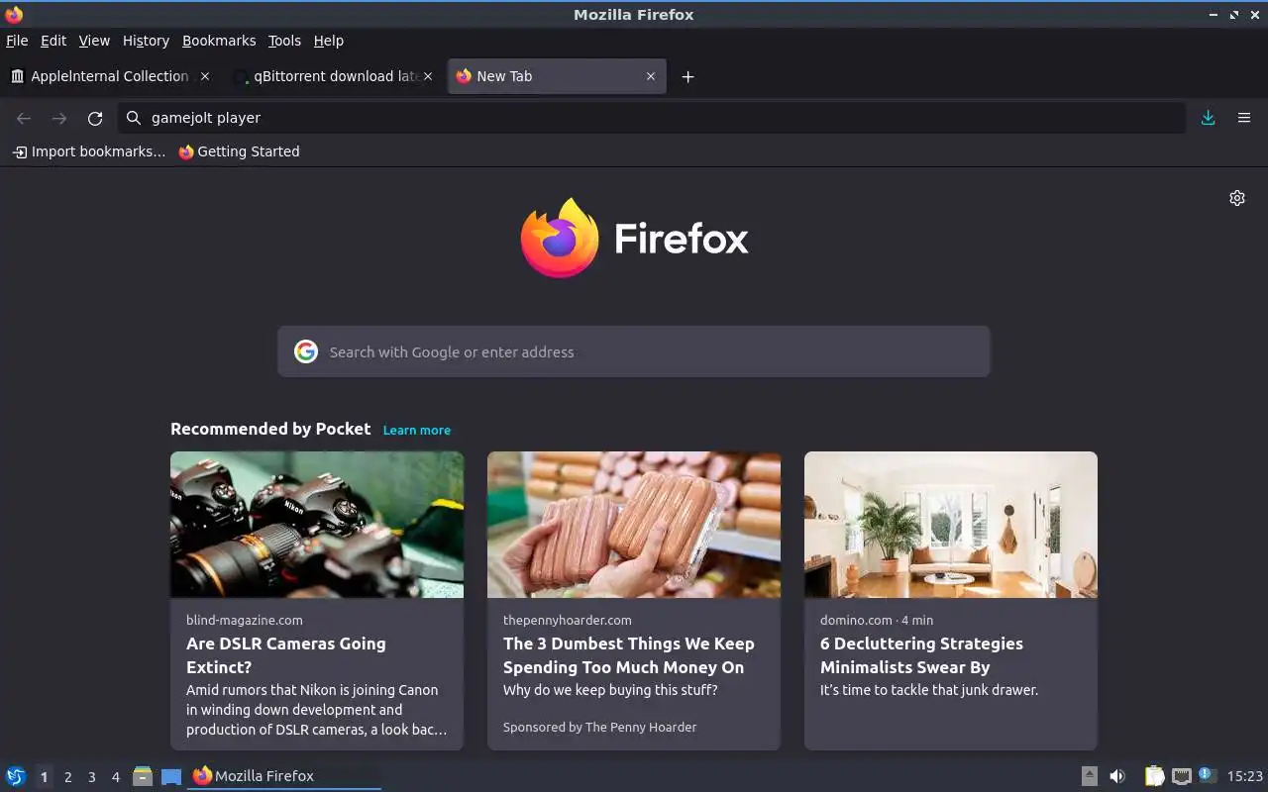Close the AppleInternal Collection tab
Screen dimensions: 1268x792
point(205,76)
